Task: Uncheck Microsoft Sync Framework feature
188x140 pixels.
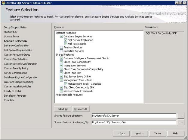Action: pyautogui.click(x=61, y=91)
